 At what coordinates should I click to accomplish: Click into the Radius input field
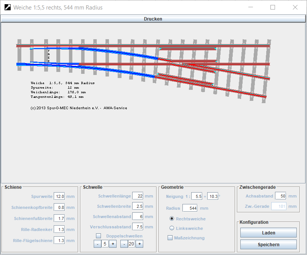tap(190, 208)
